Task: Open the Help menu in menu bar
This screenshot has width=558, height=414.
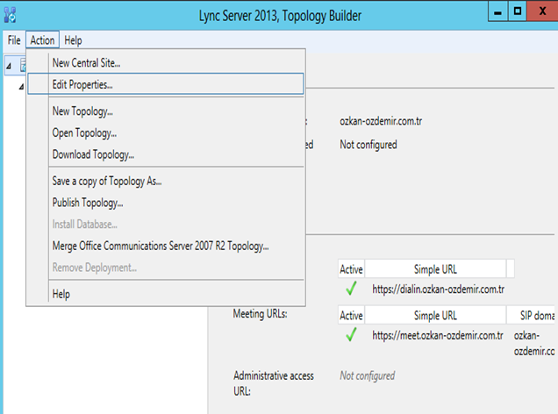Action: (73, 40)
